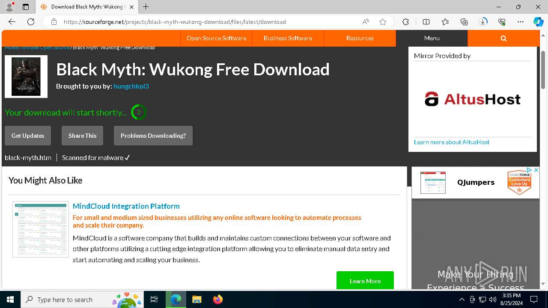Open Read aloud icon in address bar
This screenshot has height=308, width=548.
366,22
